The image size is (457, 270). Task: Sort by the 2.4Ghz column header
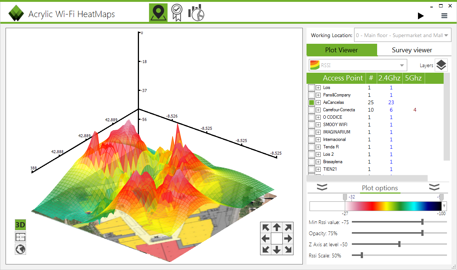(x=389, y=78)
